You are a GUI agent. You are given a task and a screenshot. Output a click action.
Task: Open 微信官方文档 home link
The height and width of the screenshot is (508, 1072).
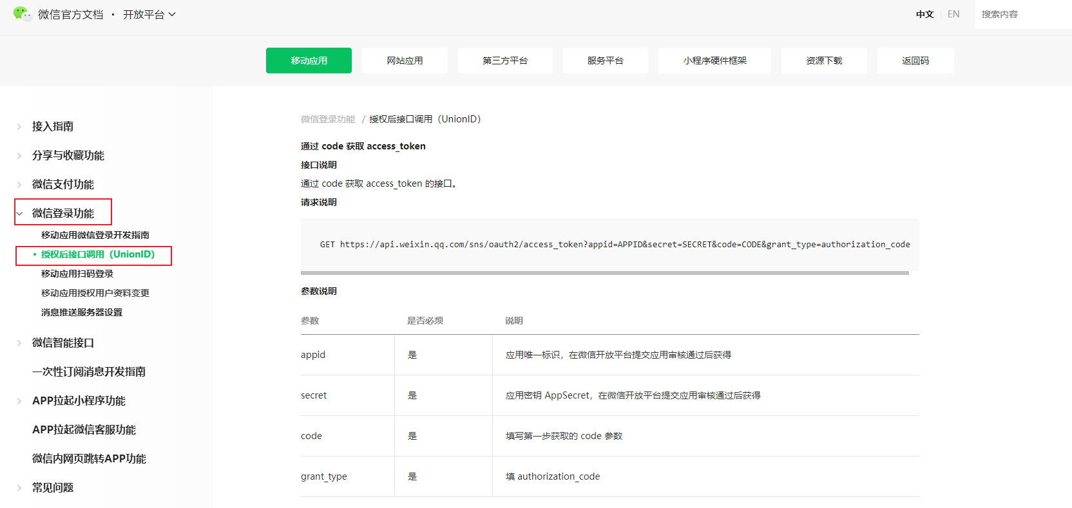click(x=70, y=14)
